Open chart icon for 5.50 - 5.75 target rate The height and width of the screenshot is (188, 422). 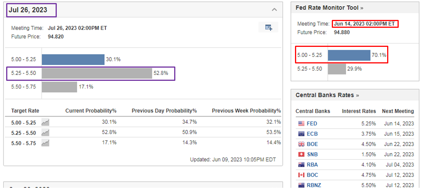pos(45,143)
